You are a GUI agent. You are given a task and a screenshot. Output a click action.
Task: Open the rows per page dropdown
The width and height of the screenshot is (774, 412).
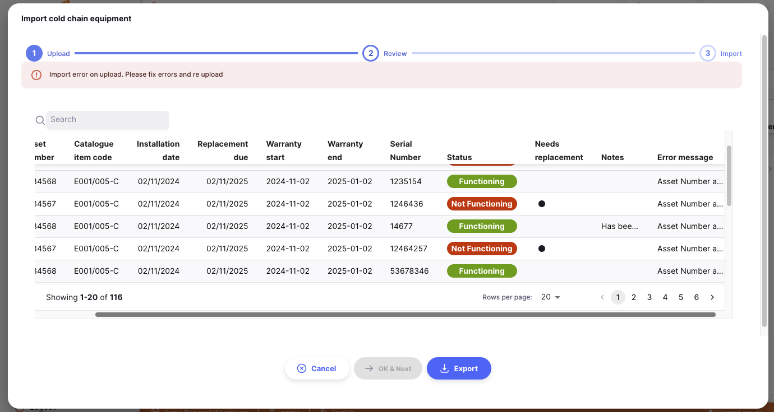point(551,297)
